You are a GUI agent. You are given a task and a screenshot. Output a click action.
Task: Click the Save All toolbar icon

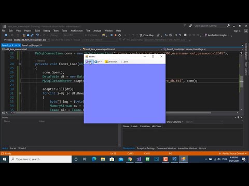(x=32, y=35)
